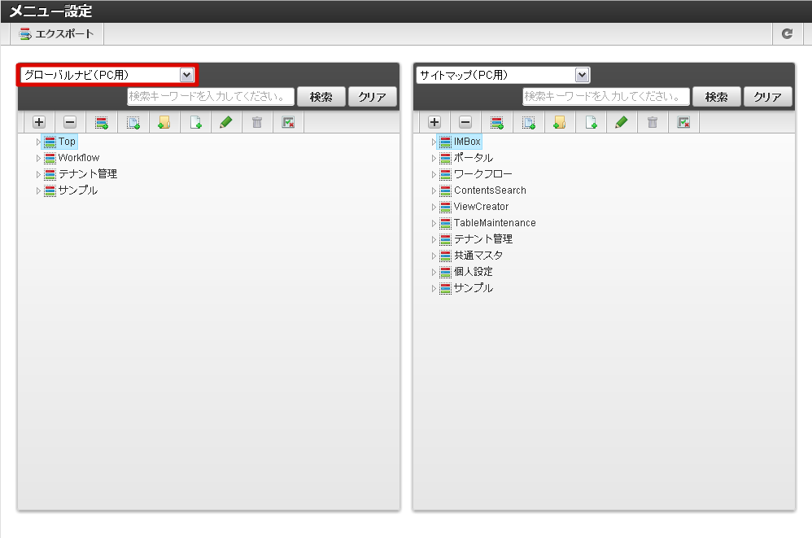The height and width of the screenshot is (538, 812).
Task: Expand サンプル node in right sitemap panel
Action: [434, 288]
